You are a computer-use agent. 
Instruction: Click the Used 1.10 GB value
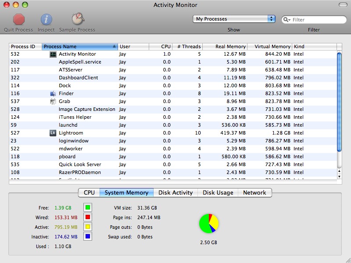63,246
